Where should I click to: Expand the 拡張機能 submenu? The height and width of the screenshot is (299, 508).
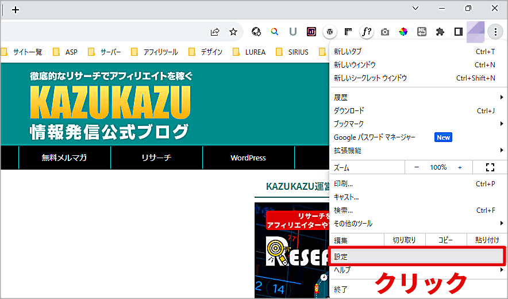pyautogui.click(x=418, y=151)
